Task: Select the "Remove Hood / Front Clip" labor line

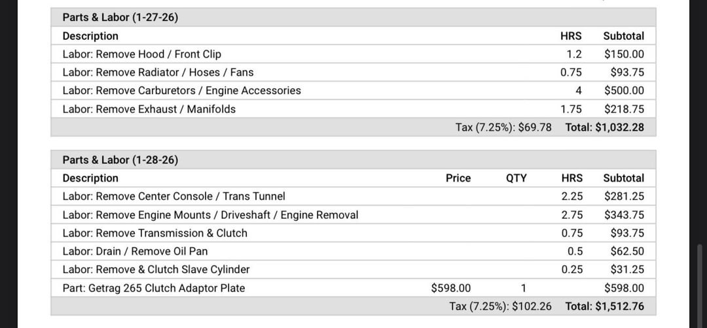Action: (x=142, y=54)
